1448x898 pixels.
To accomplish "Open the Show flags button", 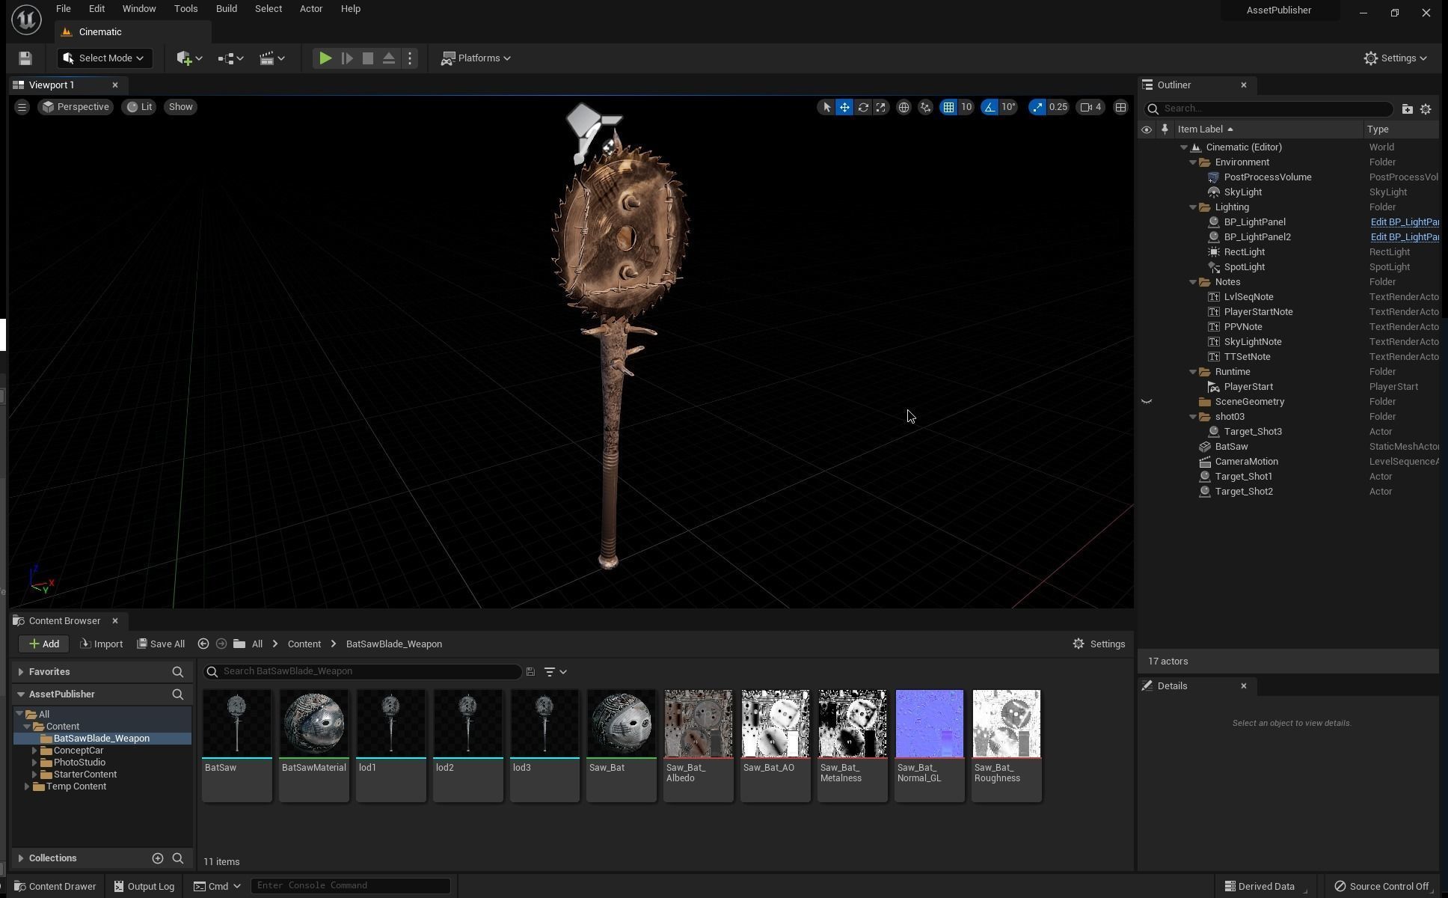I will point(180,107).
